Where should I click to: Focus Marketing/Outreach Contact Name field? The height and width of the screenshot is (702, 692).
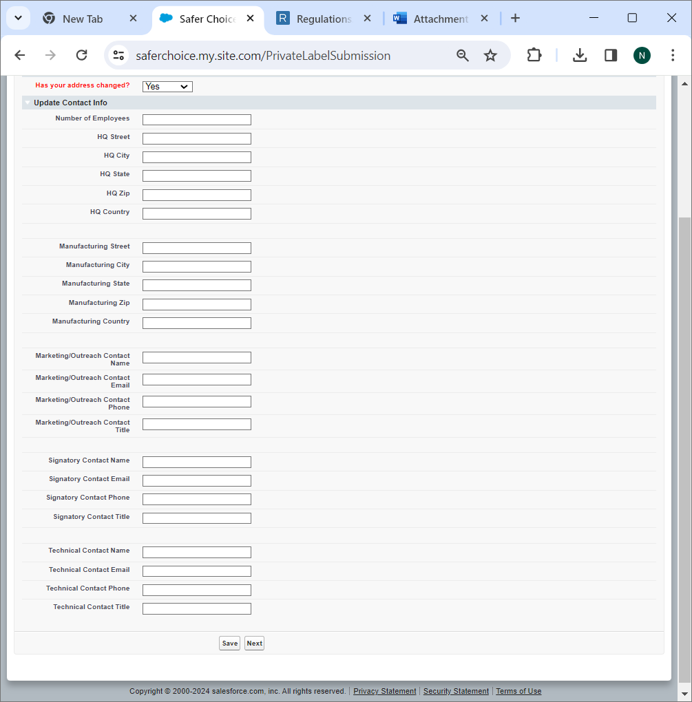click(x=197, y=357)
